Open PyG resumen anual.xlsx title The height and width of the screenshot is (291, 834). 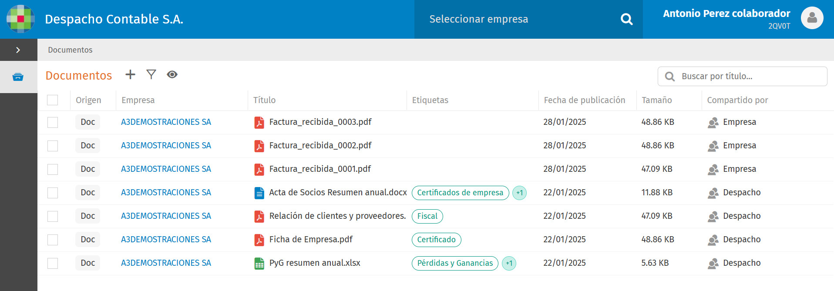click(x=315, y=263)
